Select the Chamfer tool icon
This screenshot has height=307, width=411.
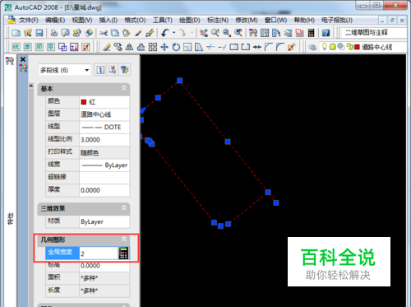pos(268,47)
